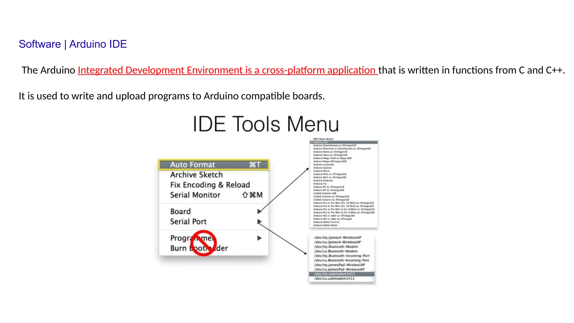
Task: Expand the Serial Port submenu arrow
Action: (x=259, y=222)
